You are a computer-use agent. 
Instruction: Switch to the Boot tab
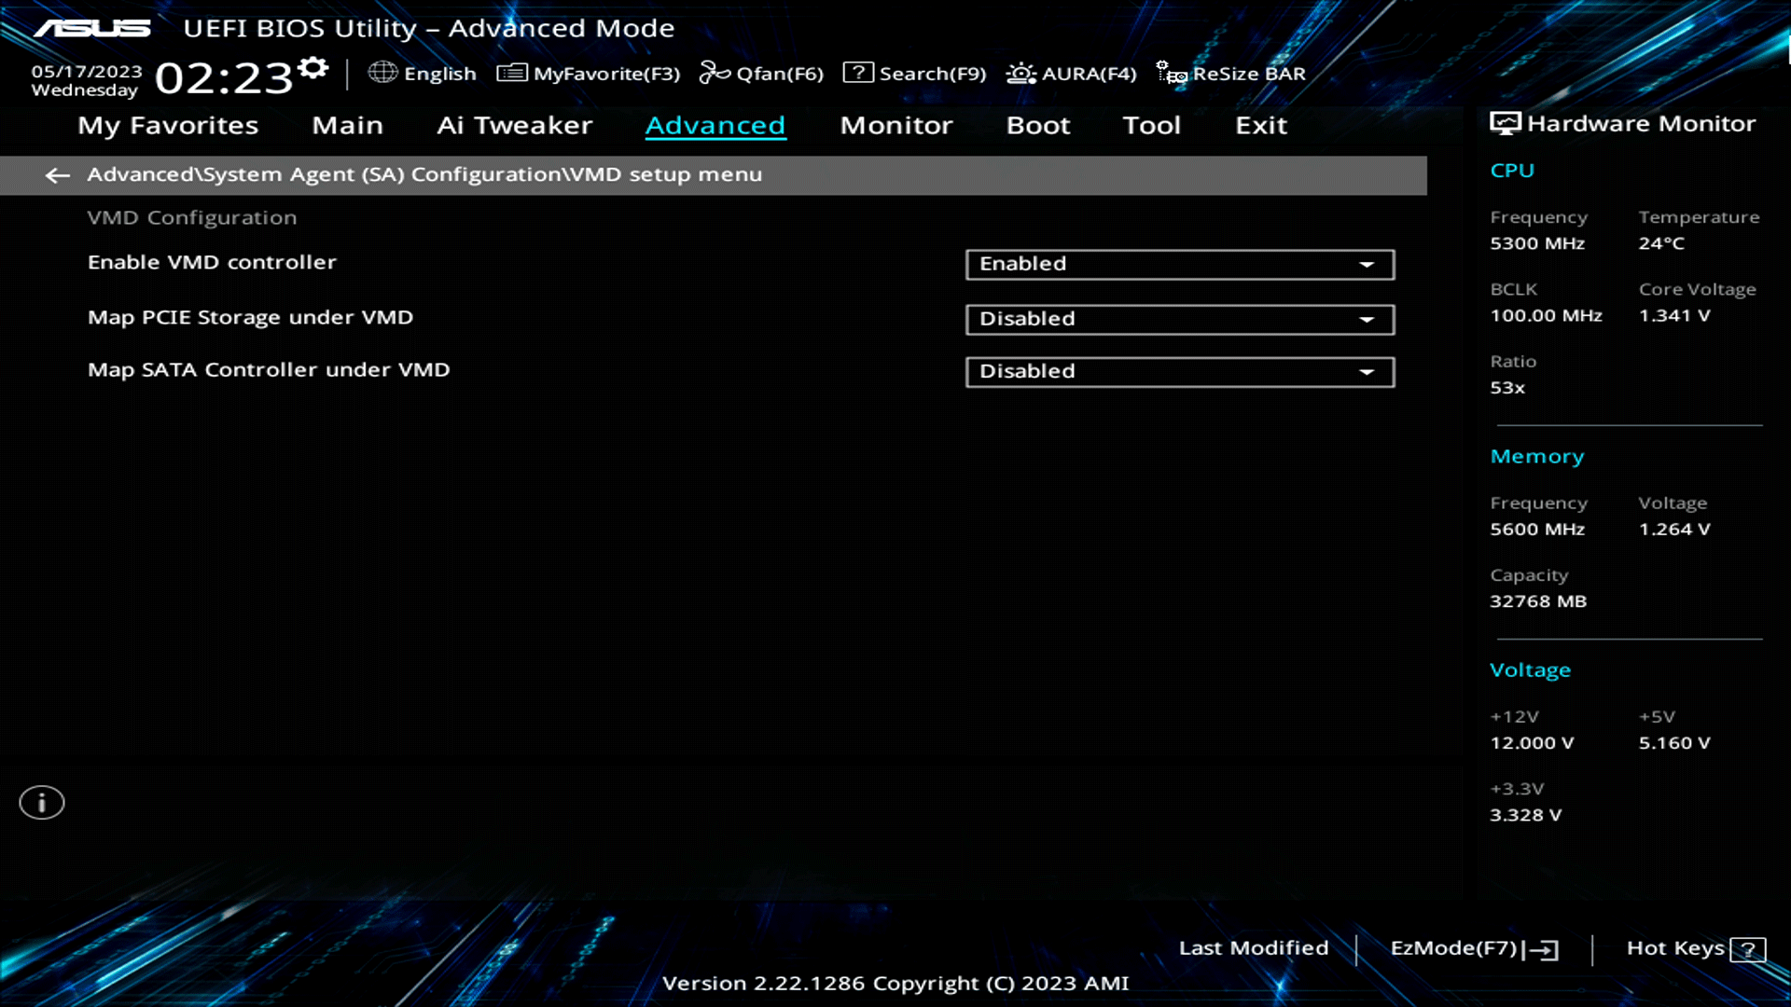pos(1037,125)
